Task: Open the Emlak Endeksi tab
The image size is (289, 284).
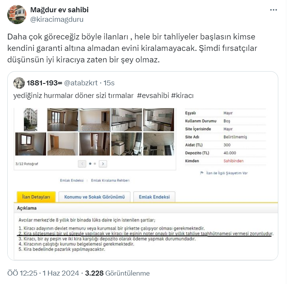Action: [x=154, y=197]
